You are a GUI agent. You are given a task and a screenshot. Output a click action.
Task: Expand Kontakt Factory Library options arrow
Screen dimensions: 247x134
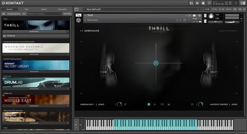(68, 72)
